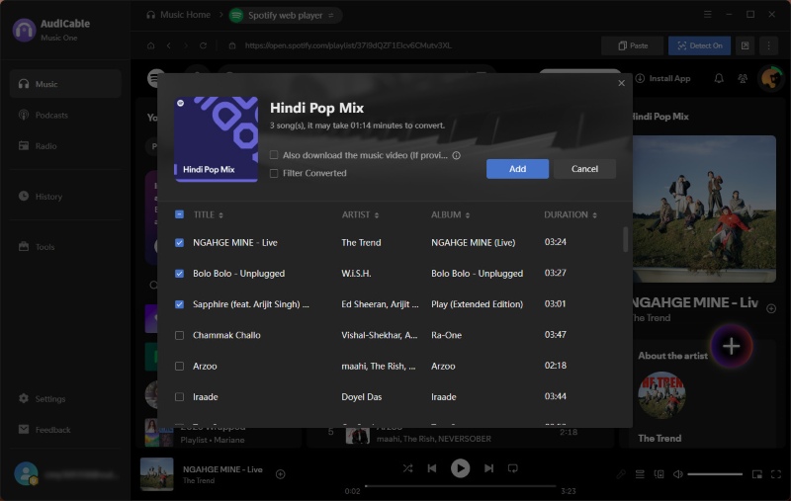
Task: Click the song list scrollbar
Action: pyautogui.click(x=626, y=239)
